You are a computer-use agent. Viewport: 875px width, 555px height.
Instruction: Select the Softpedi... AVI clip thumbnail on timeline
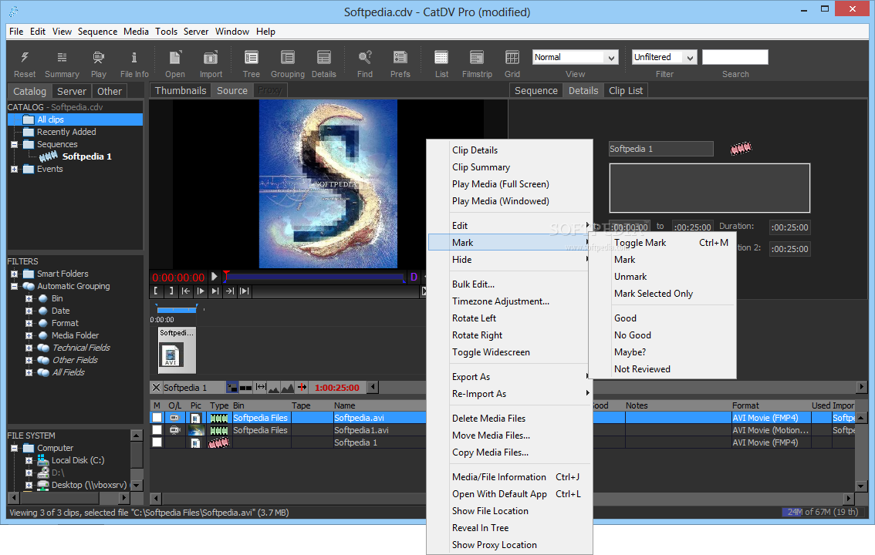tap(177, 350)
